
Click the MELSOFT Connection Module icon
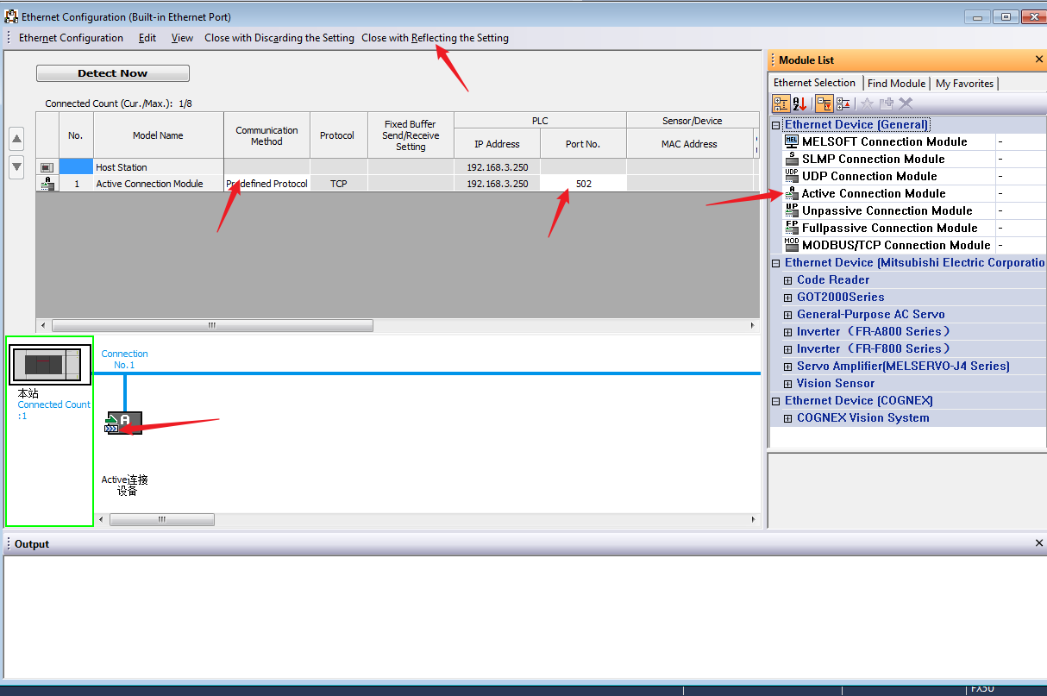coord(792,141)
